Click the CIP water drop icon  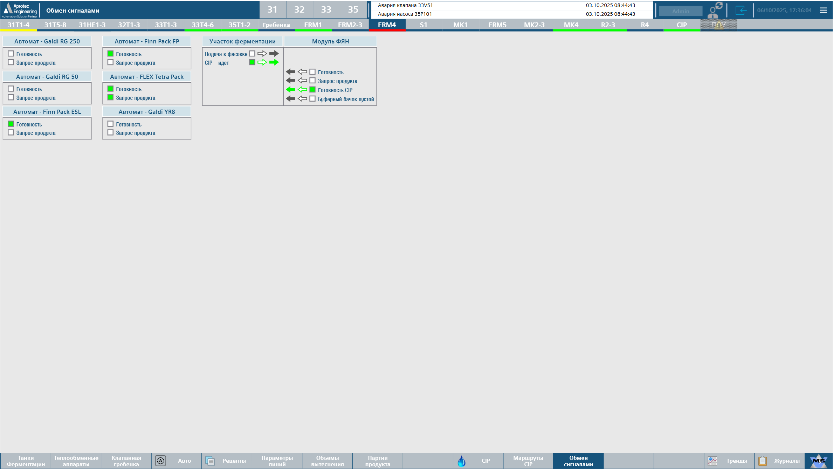[x=462, y=461]
